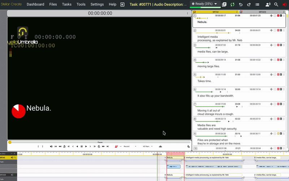
Task: Open the SRTAD tab kebab menu
Action: (x=237, y=12)
